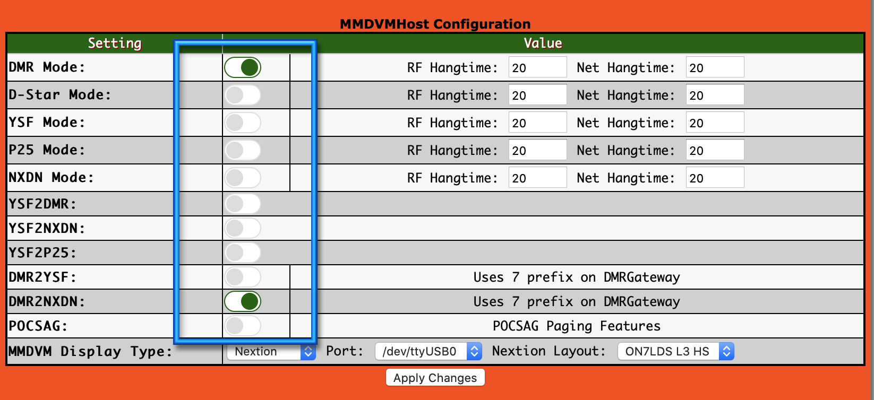Turn on YSF Mode switch
This screenshot has width=874, height=400.
coord(243,123)
